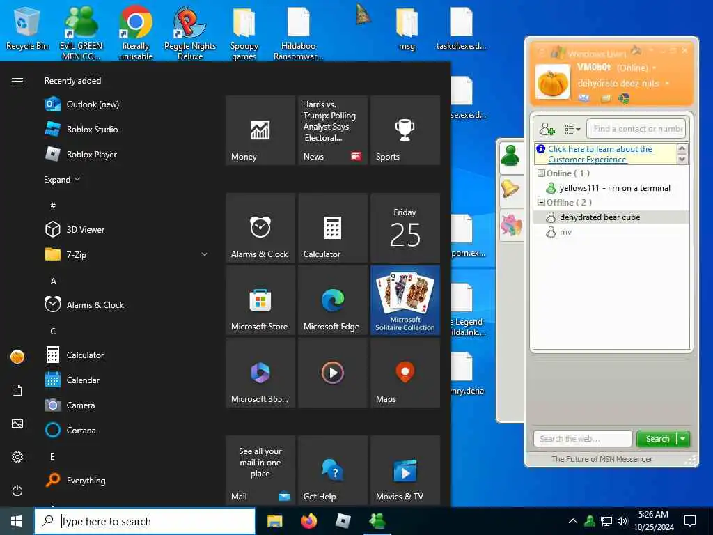Open the Harris vs. Trump News tile
Viewport: 713px width, 535px height.
tap(333, 130)
